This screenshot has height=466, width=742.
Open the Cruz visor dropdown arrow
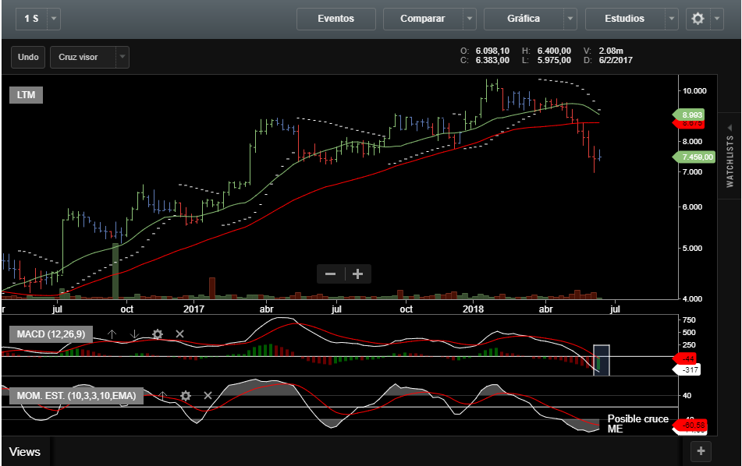(122, 57)
